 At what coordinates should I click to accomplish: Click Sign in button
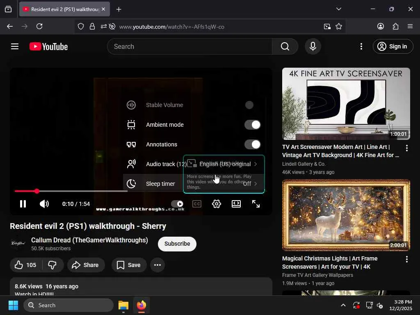[x=393, y=46]
